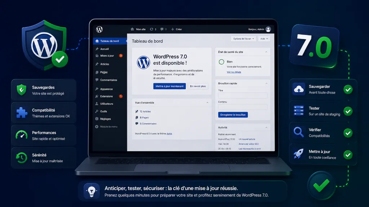Click the lightbulb tip icon

92,191
